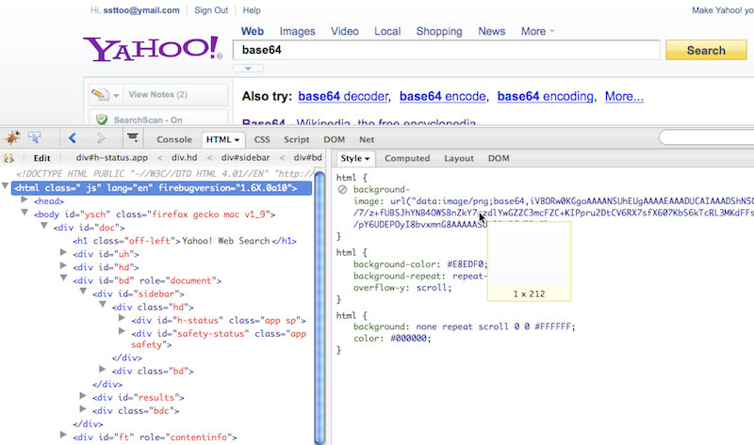The height and width of the screenshot is (445, 754).
Task: Expand the div id="uh" node
Action: [63, 252]
